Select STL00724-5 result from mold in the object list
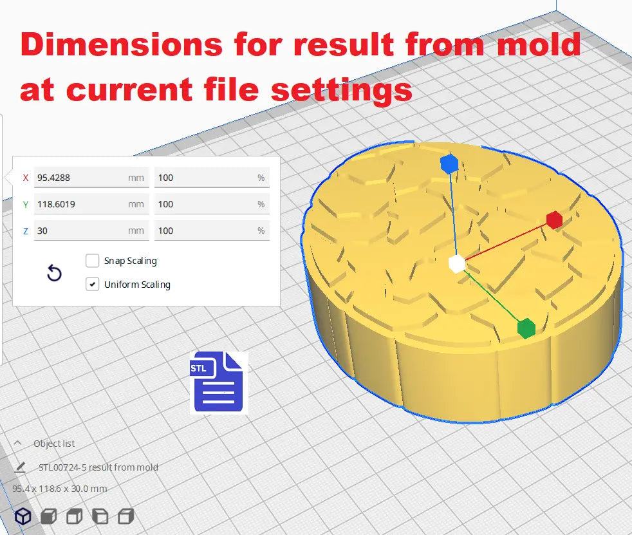Screen dimensions: 632x535 pyautogui.click(x=98, y=467)
